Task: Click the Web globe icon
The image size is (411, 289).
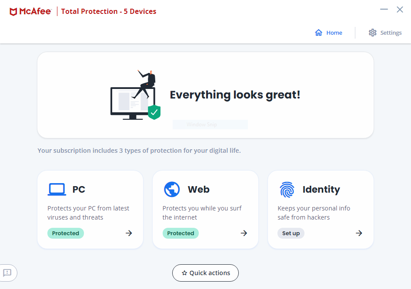Action: pyautogui.click(x=172, y=190)
